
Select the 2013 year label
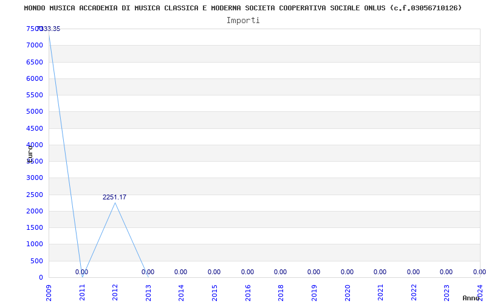point(148,292)
